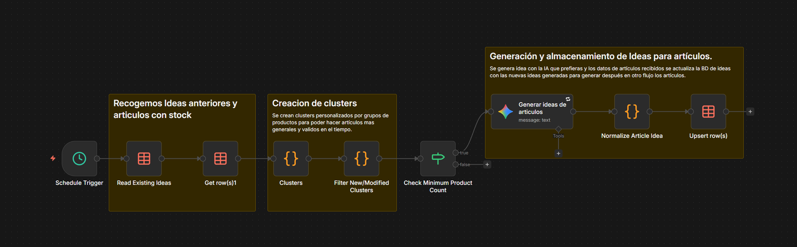Click the Check Minimum Product Count node

coord(438,158)
